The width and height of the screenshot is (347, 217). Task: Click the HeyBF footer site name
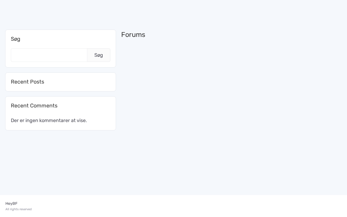pos(11,203)
